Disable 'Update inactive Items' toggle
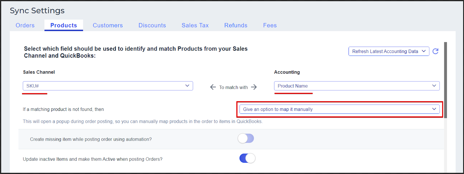The height and width of the screenshot is (174, 464). [x=247, y=158]
